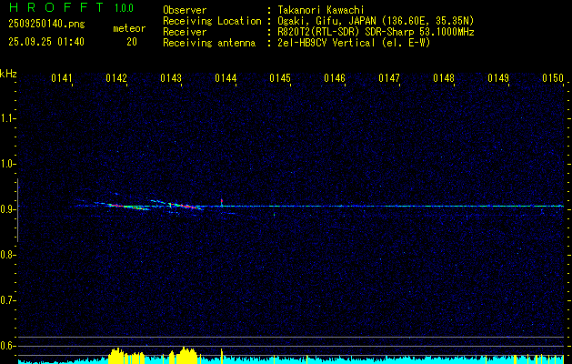Click time marker 0147

point(389,78)
